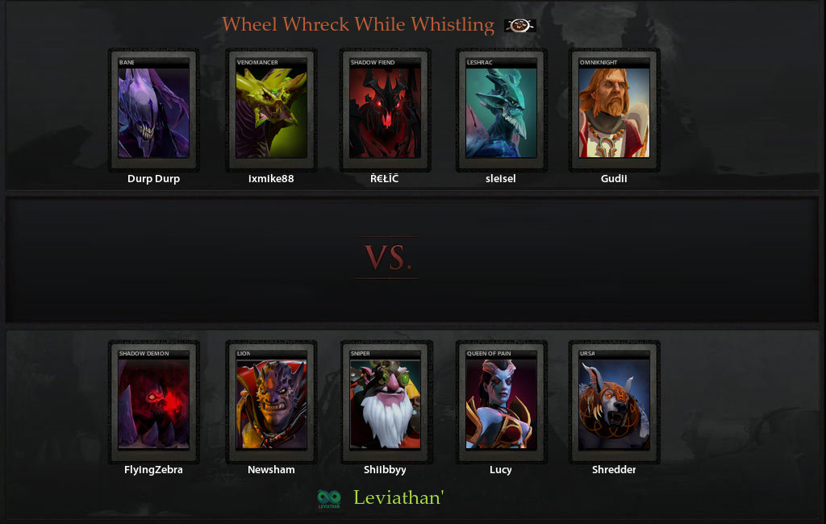Viewport: 826px width, 524px height.
Task: Select the Sniper hero card
Action: click(x=385, y=401)
